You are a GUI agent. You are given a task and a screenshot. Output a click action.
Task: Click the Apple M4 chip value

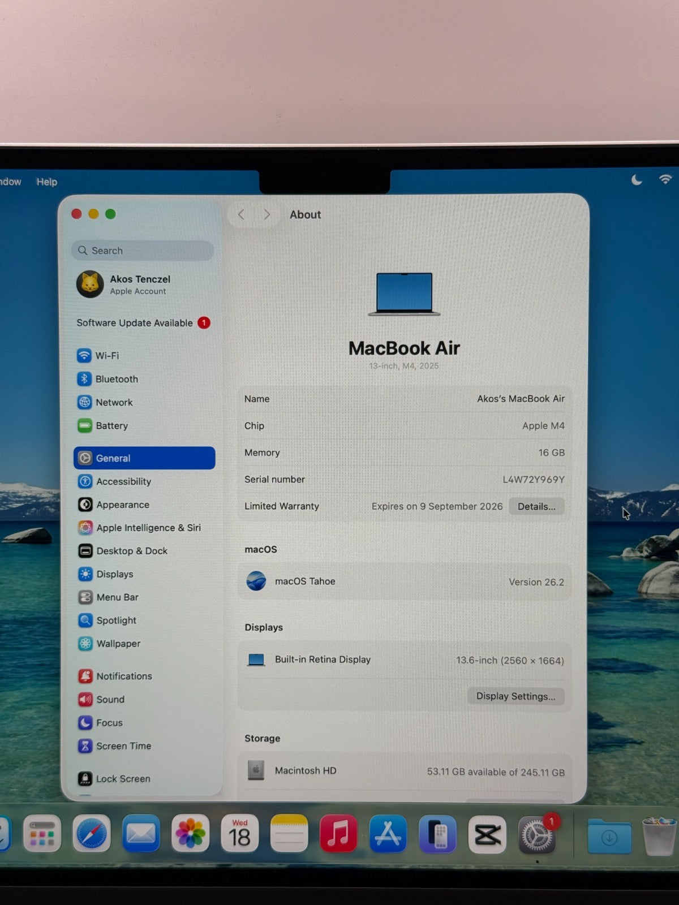pos(543,426)
